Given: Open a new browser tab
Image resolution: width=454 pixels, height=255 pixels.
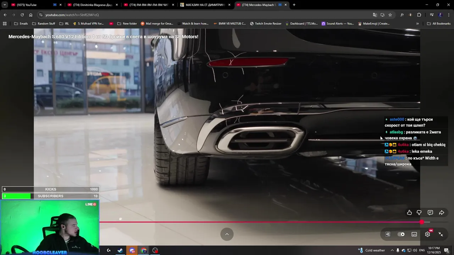Looking at the screenshot, I should (294, 5).
